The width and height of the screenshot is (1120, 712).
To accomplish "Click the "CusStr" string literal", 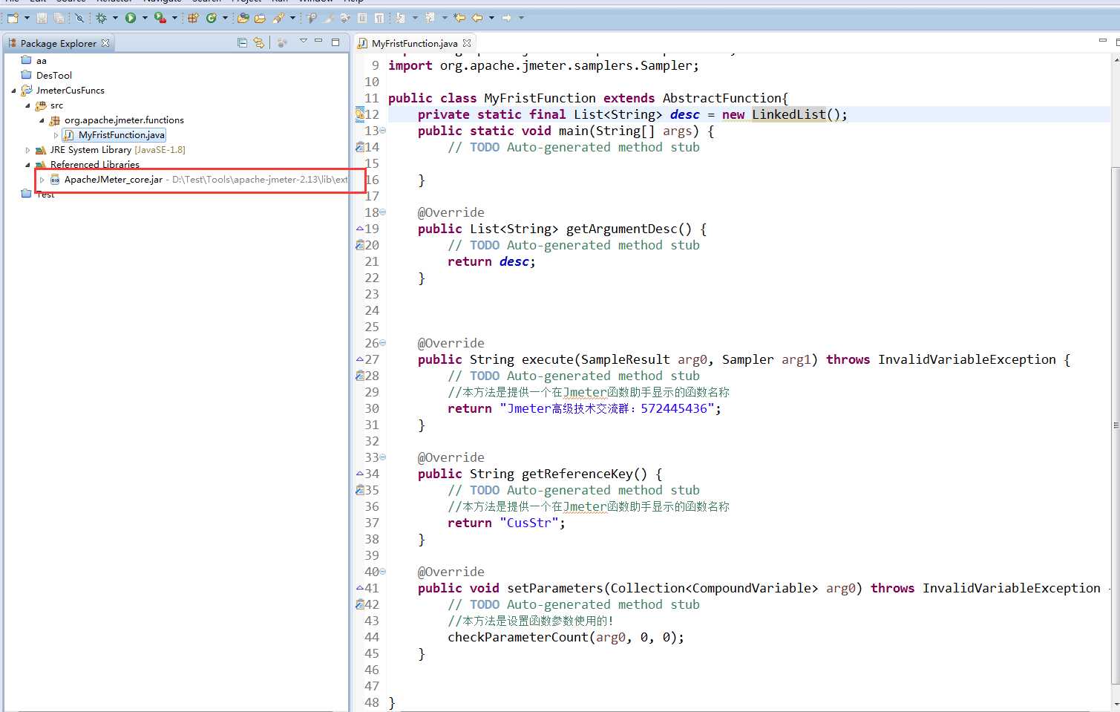I will click(x=528, y=523).
